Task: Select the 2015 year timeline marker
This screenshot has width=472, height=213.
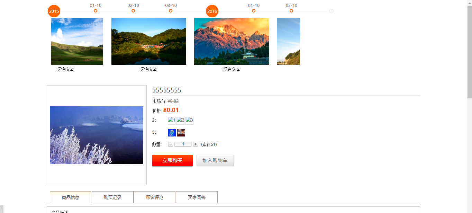Action: click(54, 11)
